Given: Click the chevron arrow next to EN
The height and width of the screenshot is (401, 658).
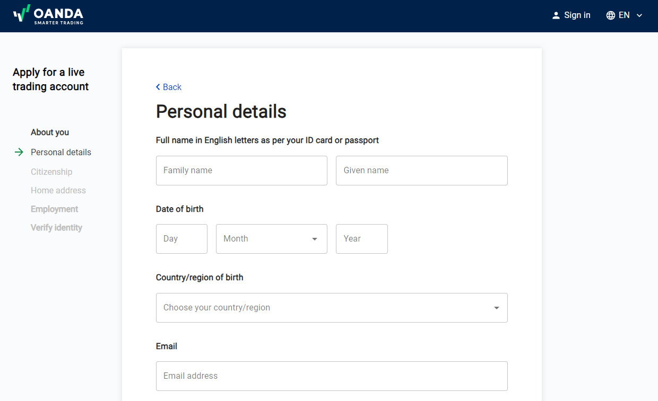Looking at the screenshot, I should (639, 15).
